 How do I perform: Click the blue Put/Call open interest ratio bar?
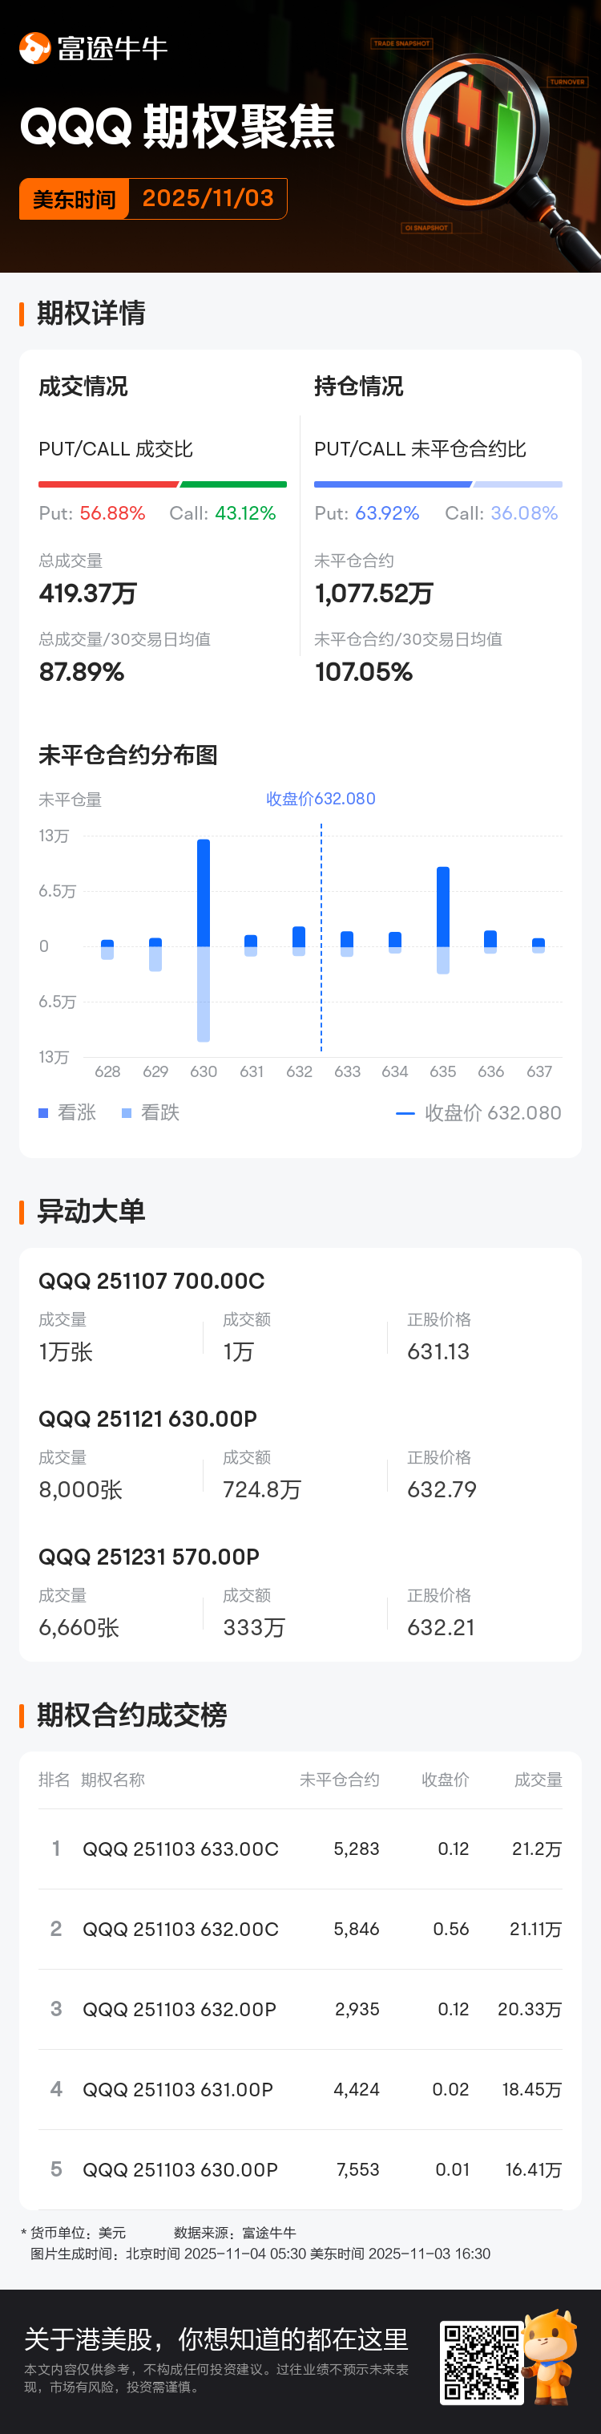point(438,484)
